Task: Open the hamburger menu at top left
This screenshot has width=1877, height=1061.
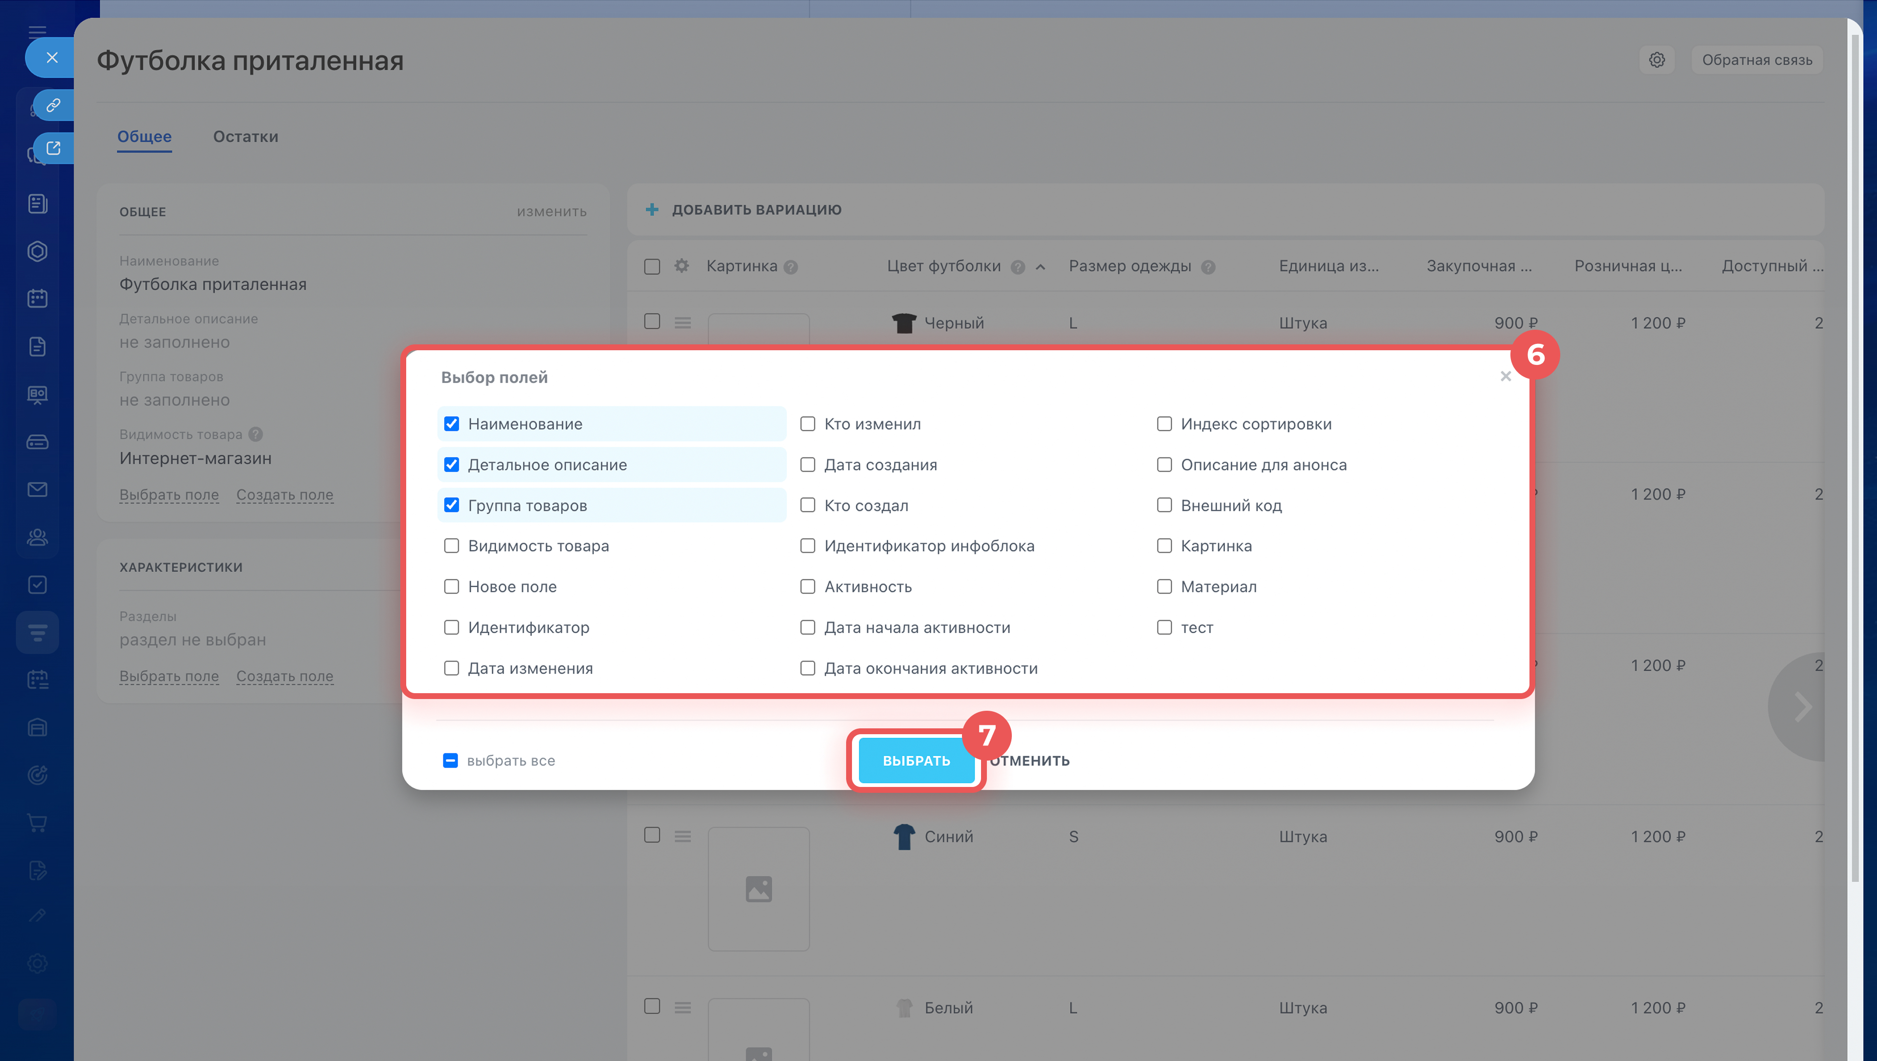Action: click(x=37, y=31)
